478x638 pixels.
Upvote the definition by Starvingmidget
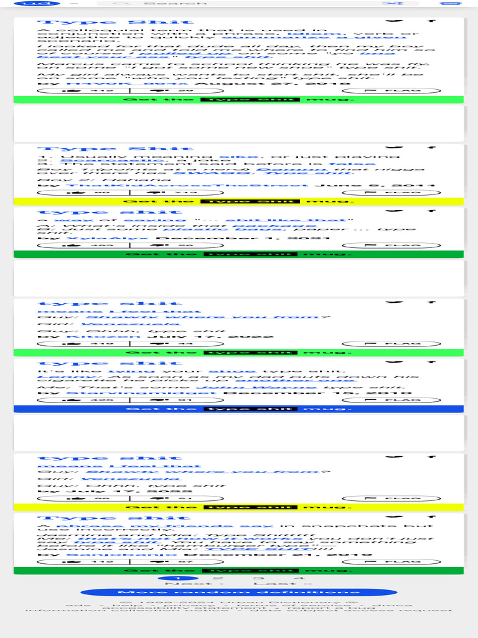(x=83, y=400)
